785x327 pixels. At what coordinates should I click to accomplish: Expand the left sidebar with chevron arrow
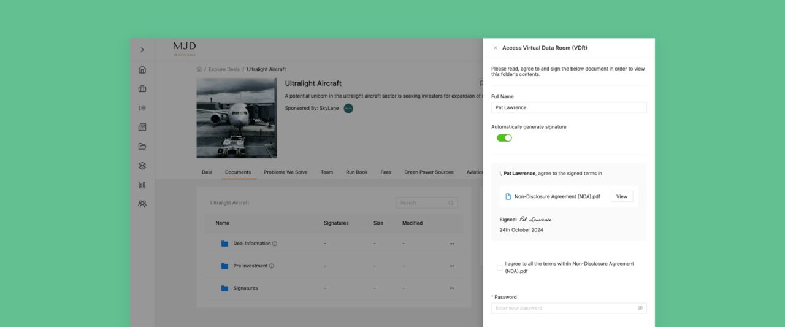click(x=142, y=50)
